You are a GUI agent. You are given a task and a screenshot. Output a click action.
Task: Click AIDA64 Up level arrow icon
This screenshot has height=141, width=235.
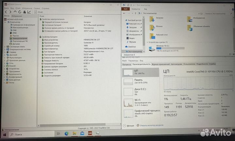pyautogui.click(x=15, y=12)
